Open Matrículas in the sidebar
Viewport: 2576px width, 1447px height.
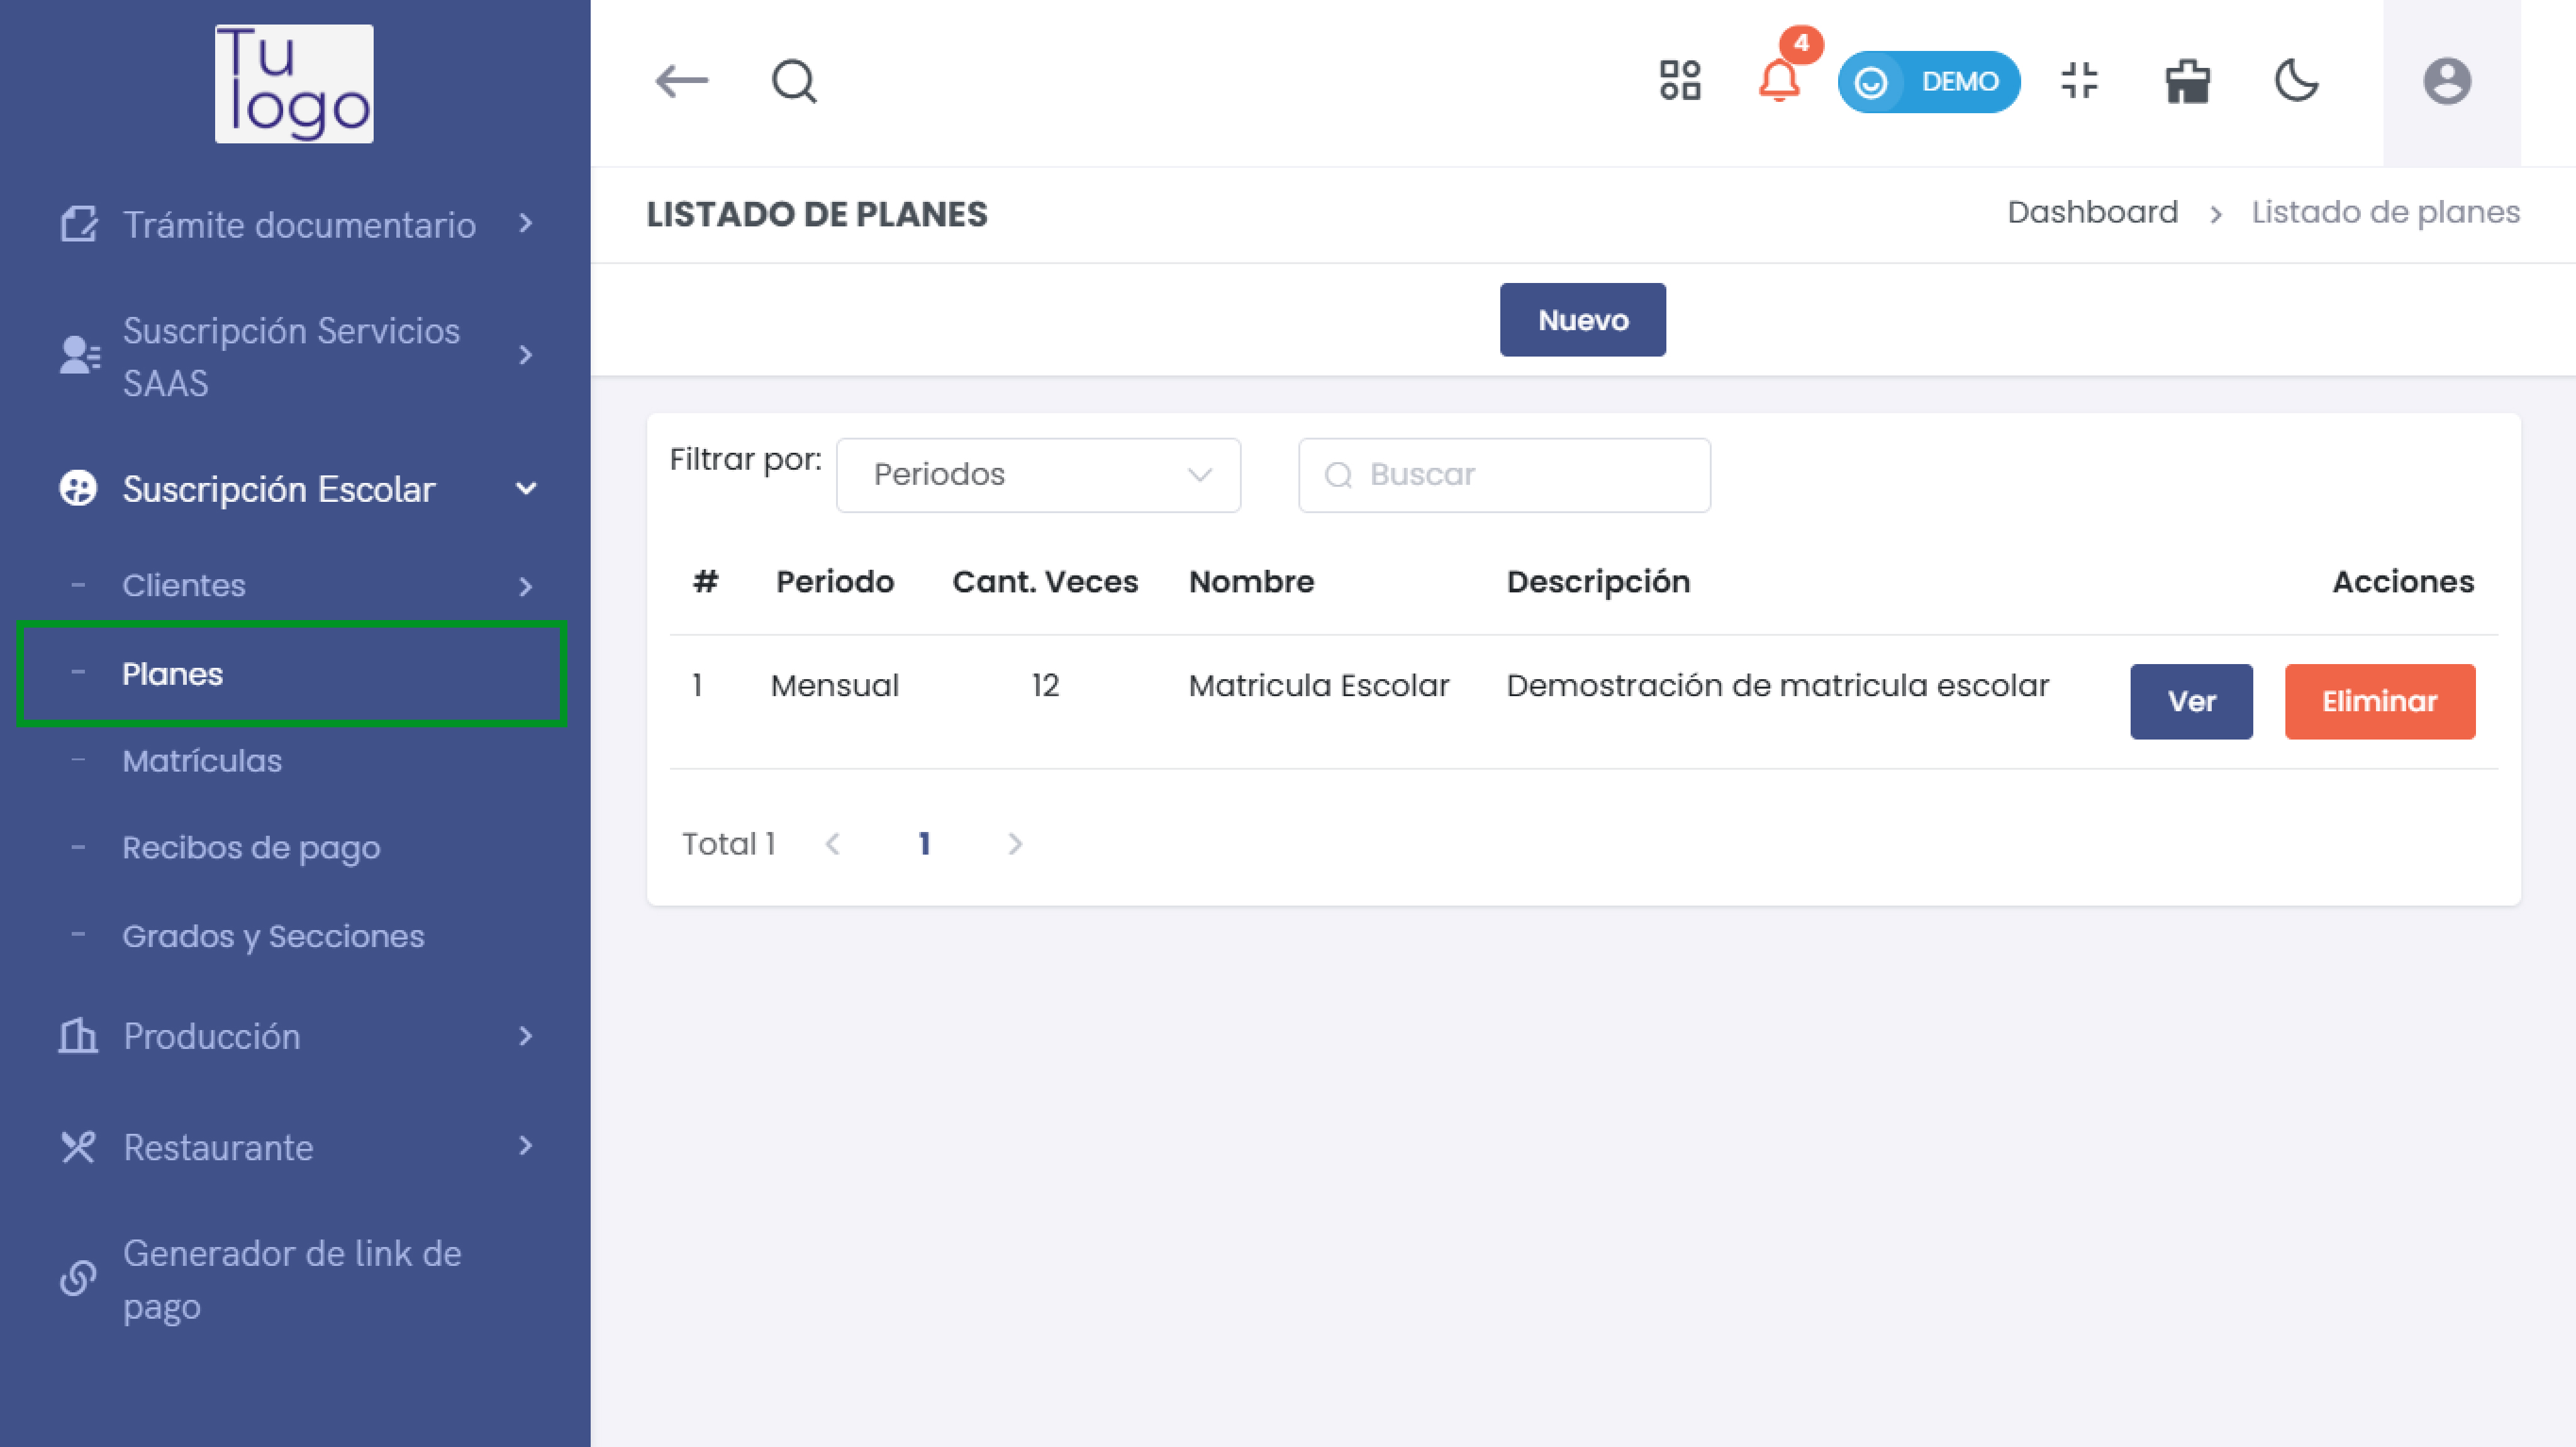click(x=202, y=761)
